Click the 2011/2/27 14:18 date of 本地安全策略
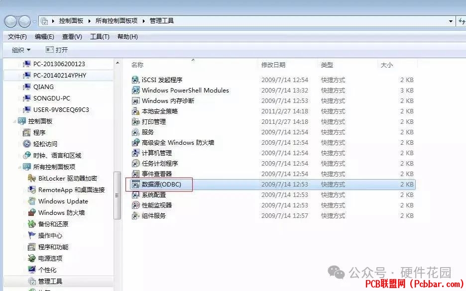 pyautogui.click(x=285, y=111)
